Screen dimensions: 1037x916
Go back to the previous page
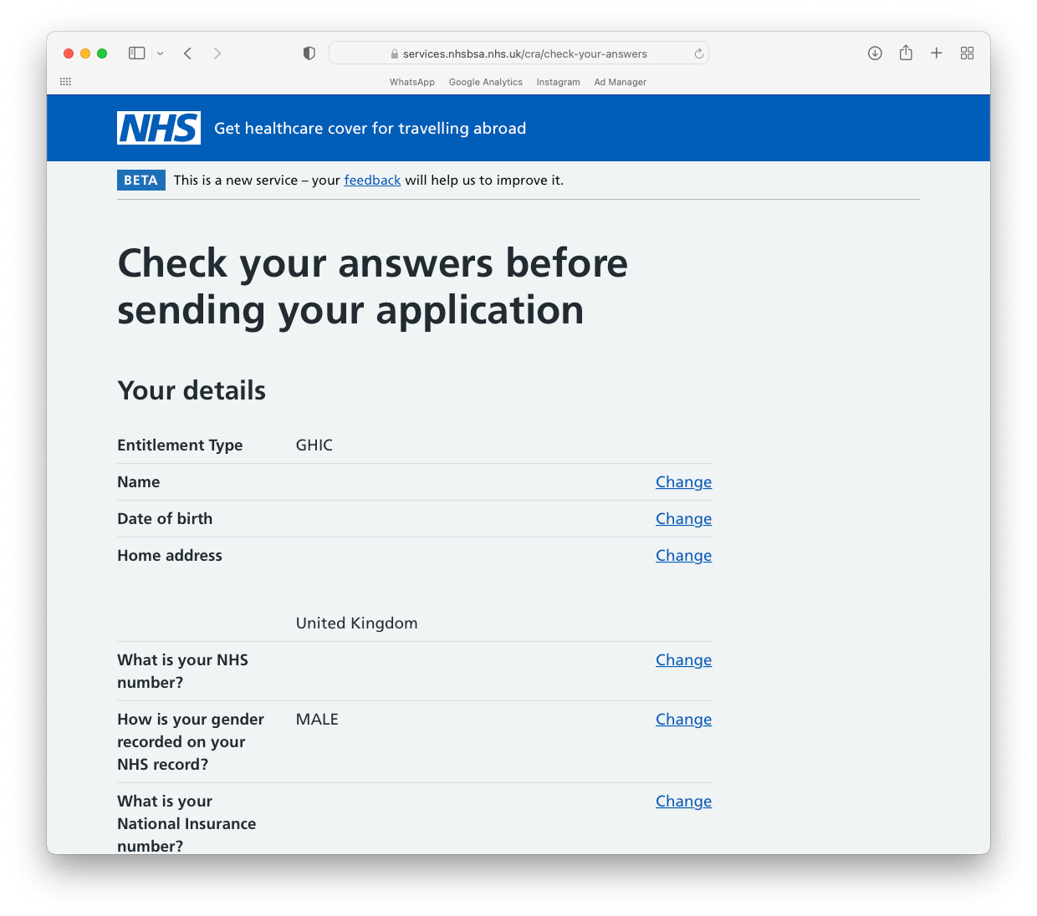(188, 53)
